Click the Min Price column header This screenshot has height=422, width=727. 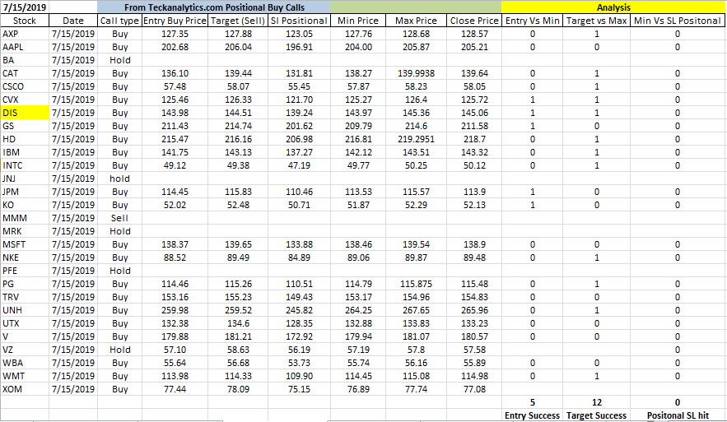[x=358, y=21]
